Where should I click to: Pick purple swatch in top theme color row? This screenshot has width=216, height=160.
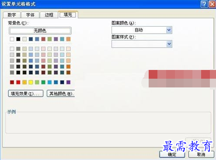pyautogui.click(x=56, y=39)
